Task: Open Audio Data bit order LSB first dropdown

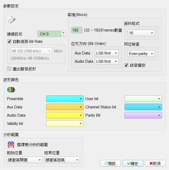Action: pos(107,61)
